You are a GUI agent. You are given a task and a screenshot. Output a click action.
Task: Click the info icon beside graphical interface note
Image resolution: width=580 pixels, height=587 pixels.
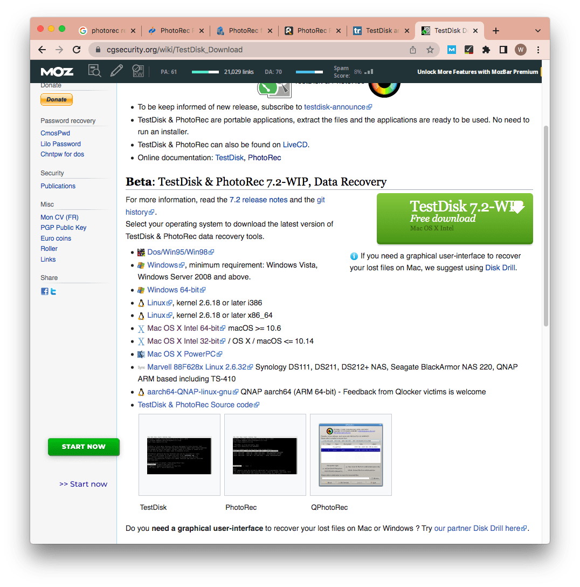click(354, 256)
